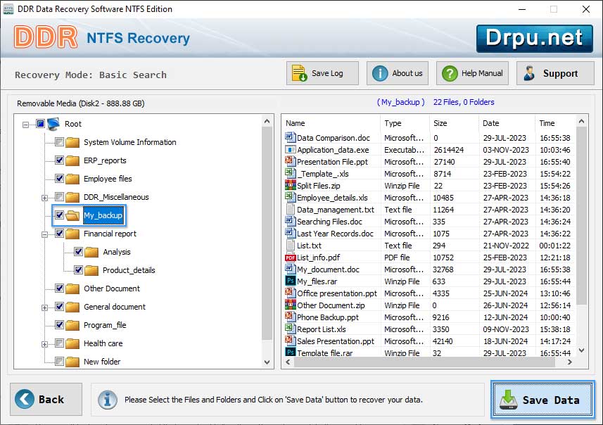Collapse the Financial report folder node

pyautogui.click(x=44, y=234)
